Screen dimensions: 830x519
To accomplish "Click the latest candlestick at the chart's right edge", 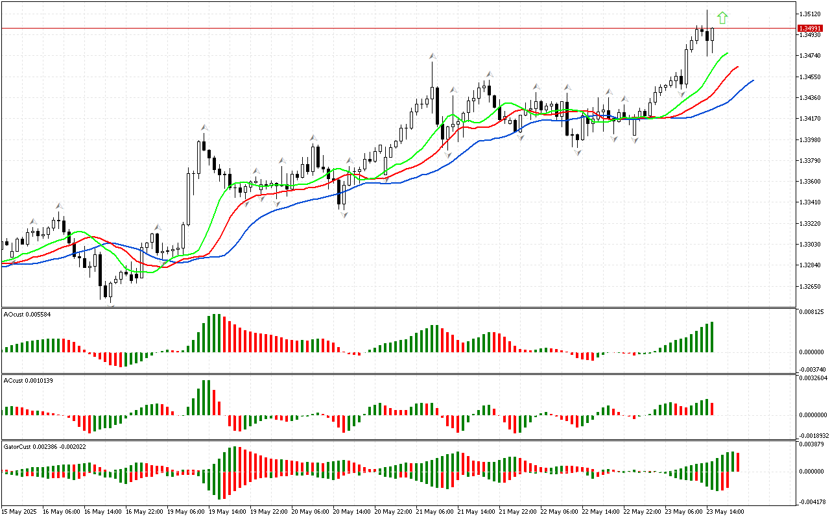I will [x=712, y=35].
